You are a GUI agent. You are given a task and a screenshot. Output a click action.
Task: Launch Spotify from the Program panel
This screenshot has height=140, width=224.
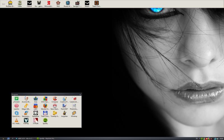pyautogui.click(x=45, y=120)
